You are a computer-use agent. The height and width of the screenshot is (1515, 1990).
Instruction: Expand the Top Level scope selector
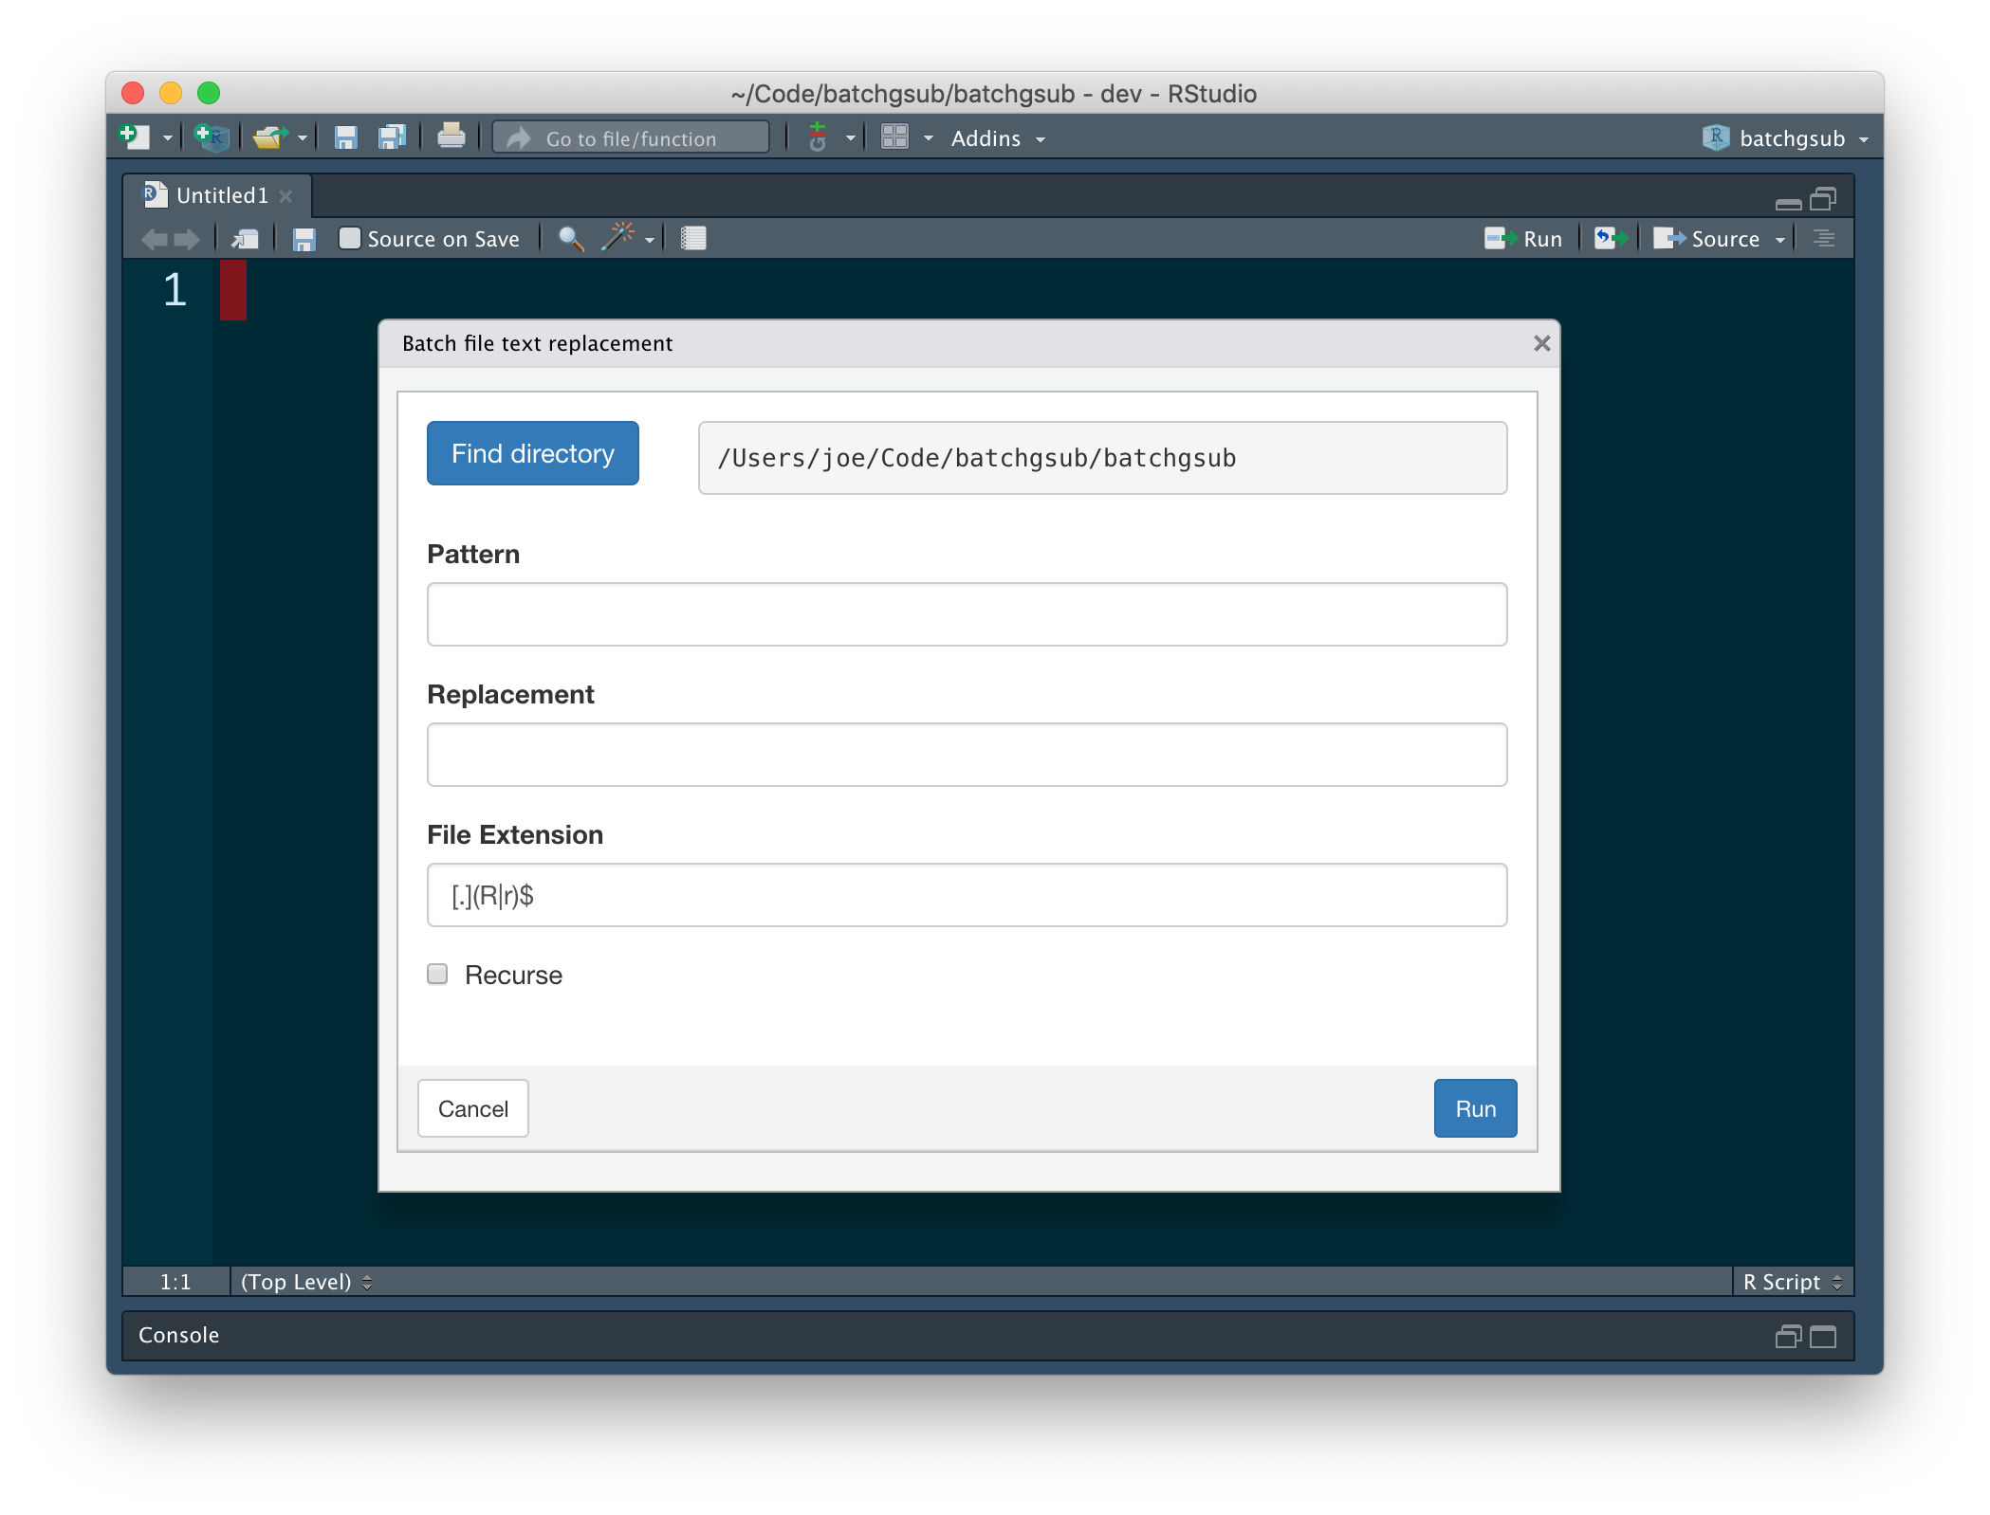pyautogui.click(x=305, y=1282)
